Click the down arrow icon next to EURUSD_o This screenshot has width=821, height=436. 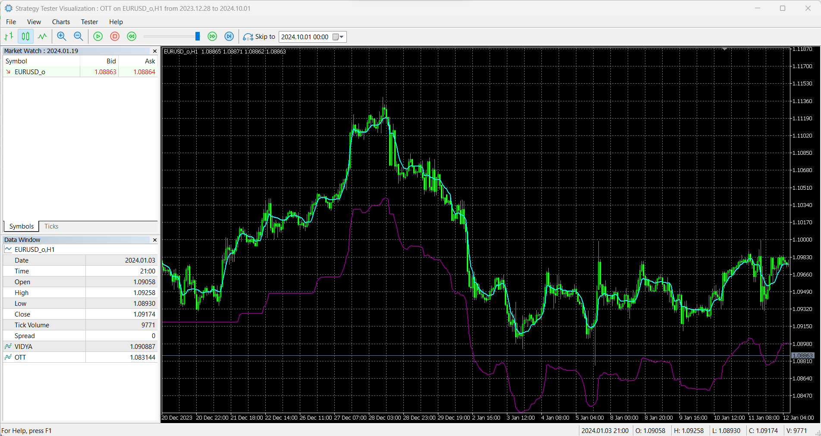pos(8,72)
